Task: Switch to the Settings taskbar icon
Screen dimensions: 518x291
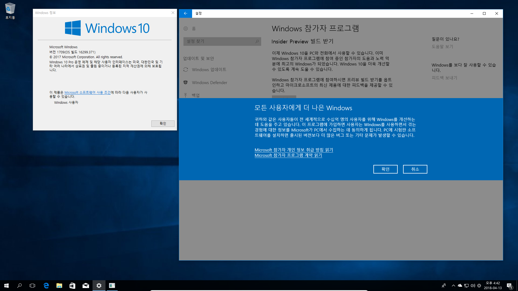Action: click(x=99, y=285)
